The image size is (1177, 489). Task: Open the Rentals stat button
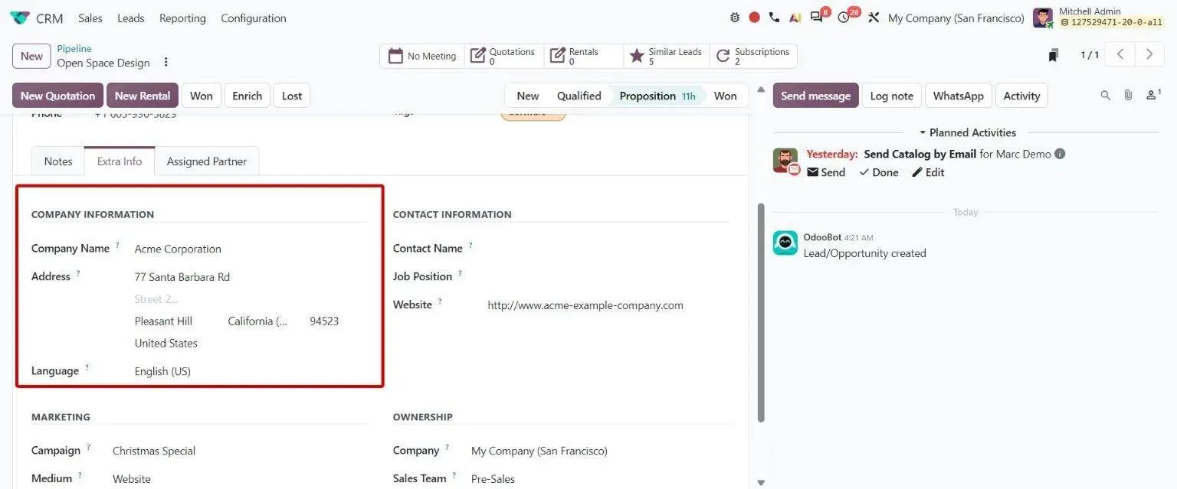(584, 56)
